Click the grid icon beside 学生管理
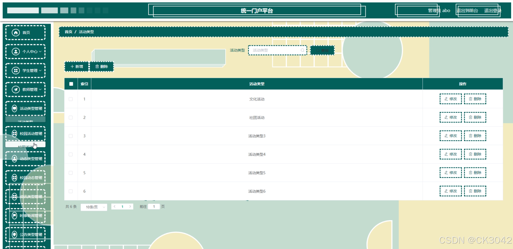Image resolution: width=513 pixels, height=249 pixels. [15, 71]
